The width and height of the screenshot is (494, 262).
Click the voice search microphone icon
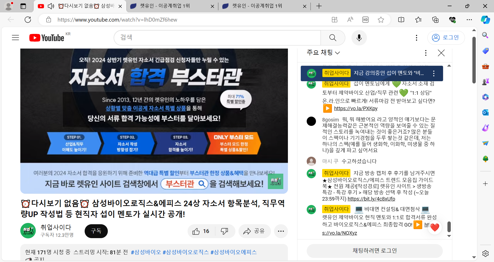click(359, 38)
